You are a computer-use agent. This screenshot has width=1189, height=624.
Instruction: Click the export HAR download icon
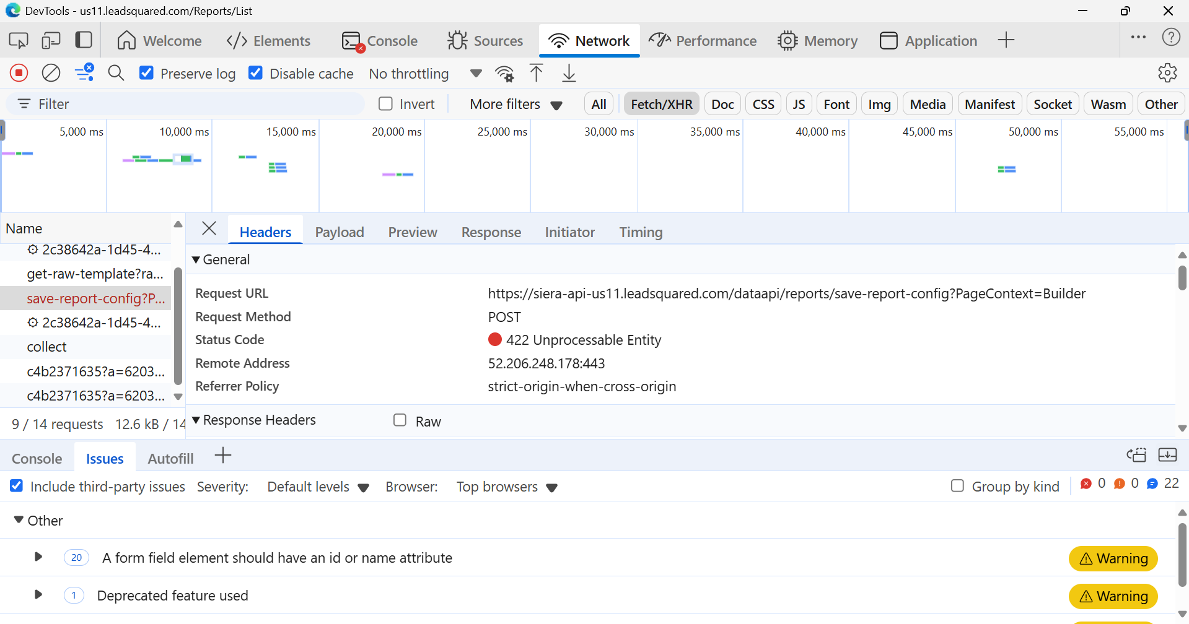569,73
